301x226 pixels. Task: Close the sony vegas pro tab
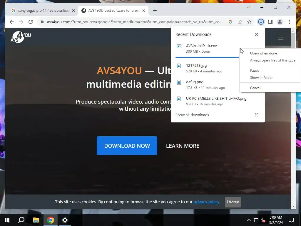[73, 11]
